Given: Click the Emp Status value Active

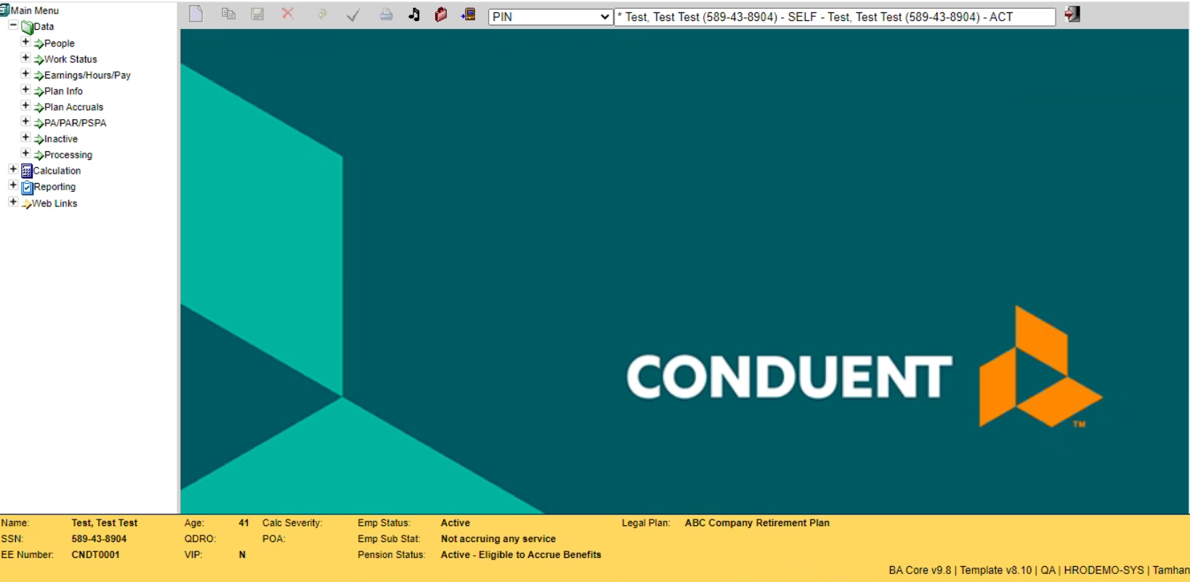Looking at the screenshot, I should coord(456,523).
